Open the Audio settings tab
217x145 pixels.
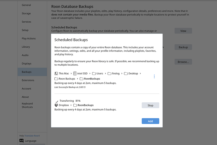pos(32,55)
